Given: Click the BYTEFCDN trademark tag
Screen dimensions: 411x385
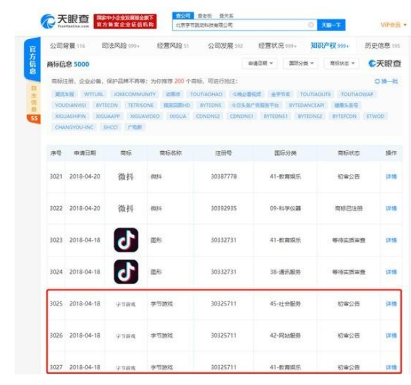Looking at the screenshot, I should click(344, 117).
